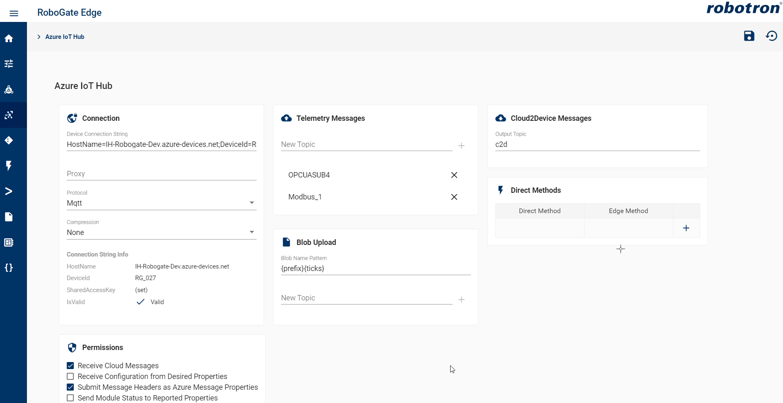783x403 pixels.
Task: Click the empty Edge Method cell
Action: point(628,228)
